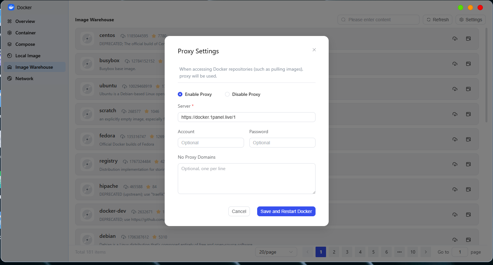Click the disc thumbnail for fedora
The image size is (493, 265).
(87, 139)
